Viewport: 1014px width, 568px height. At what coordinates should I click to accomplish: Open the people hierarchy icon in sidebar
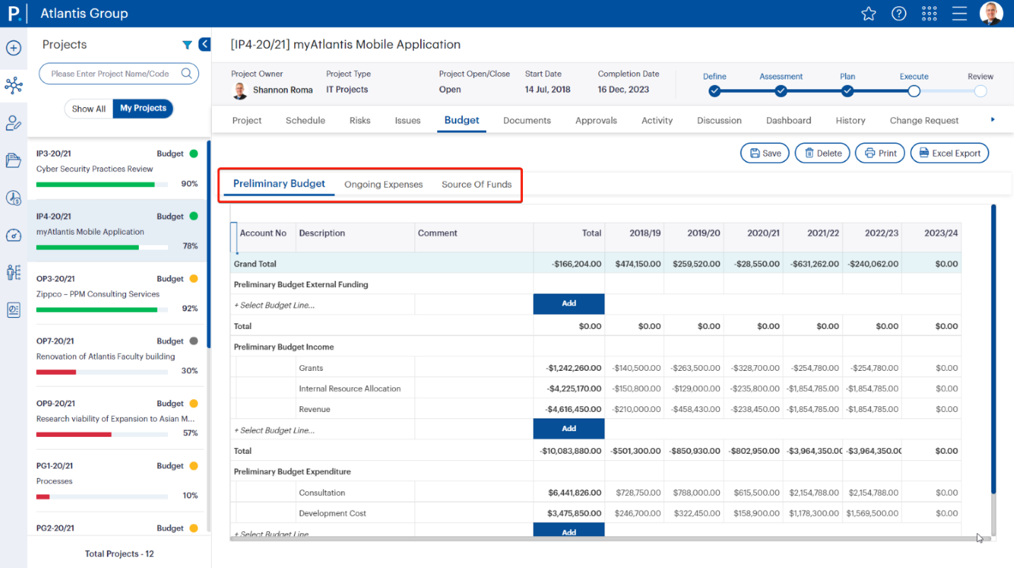coord(13,272)
